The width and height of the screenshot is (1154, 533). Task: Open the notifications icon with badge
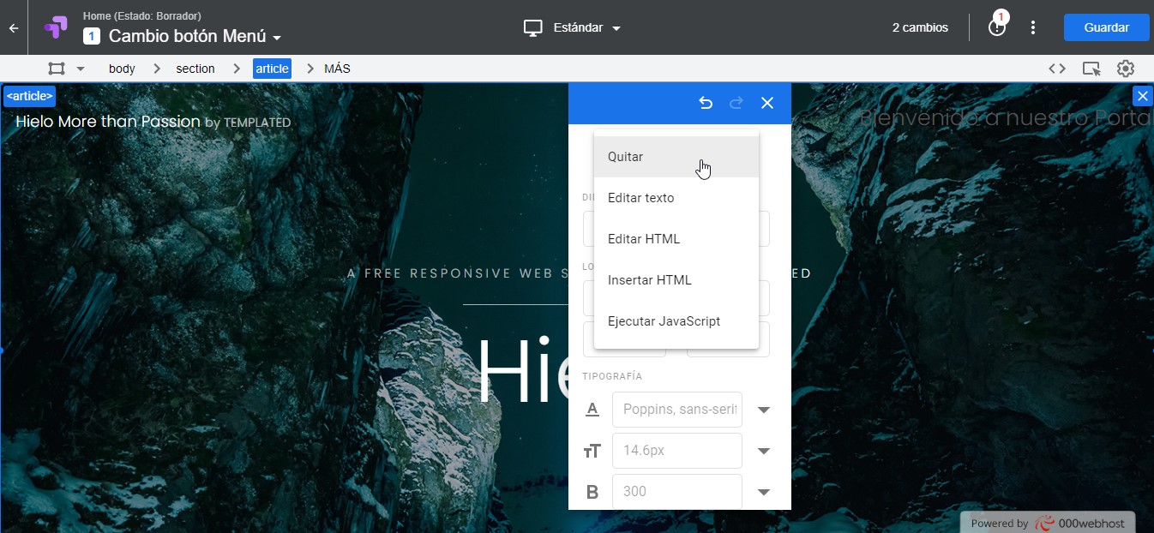click(996, 27)
